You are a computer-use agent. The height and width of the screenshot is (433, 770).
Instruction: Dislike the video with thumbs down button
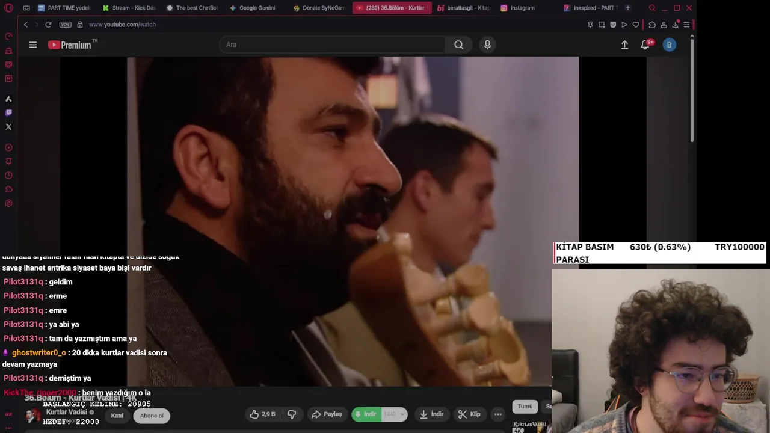pos(292,414)
